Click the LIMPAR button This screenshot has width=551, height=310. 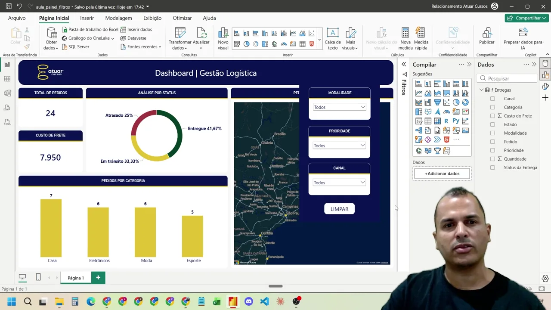(x=339, y=209)
